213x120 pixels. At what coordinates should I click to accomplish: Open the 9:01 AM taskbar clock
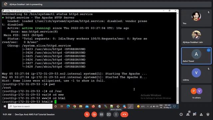[x=167, y=106]
